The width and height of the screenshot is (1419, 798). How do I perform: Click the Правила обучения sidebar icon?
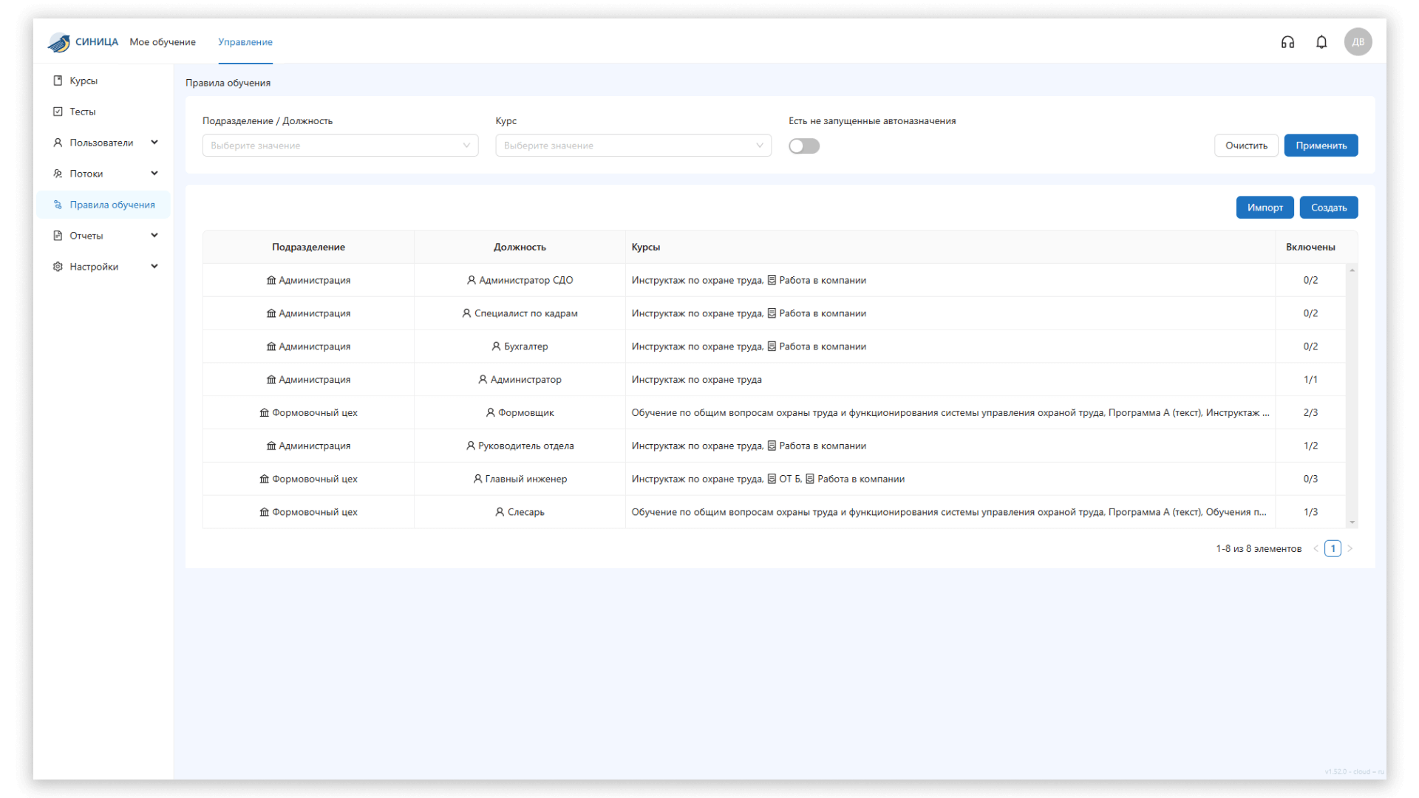pos(58,205)
